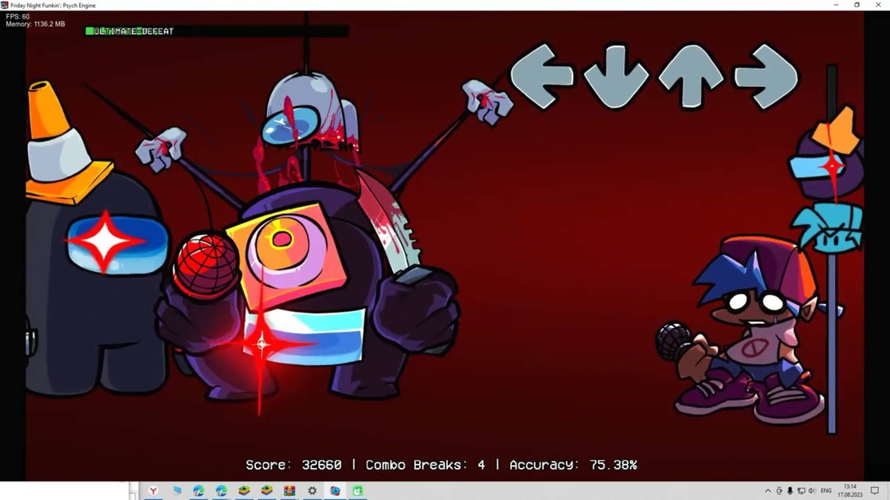Minimize the Psych Engine window
Image resolution: width=890 pixels, height=500 pixels.
click(x=836, y=5)
